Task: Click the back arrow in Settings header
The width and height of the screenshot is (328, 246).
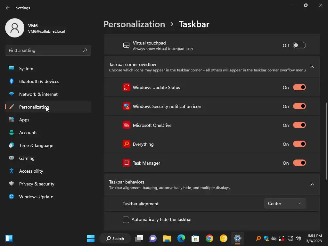Action: [x=8, y=8]
